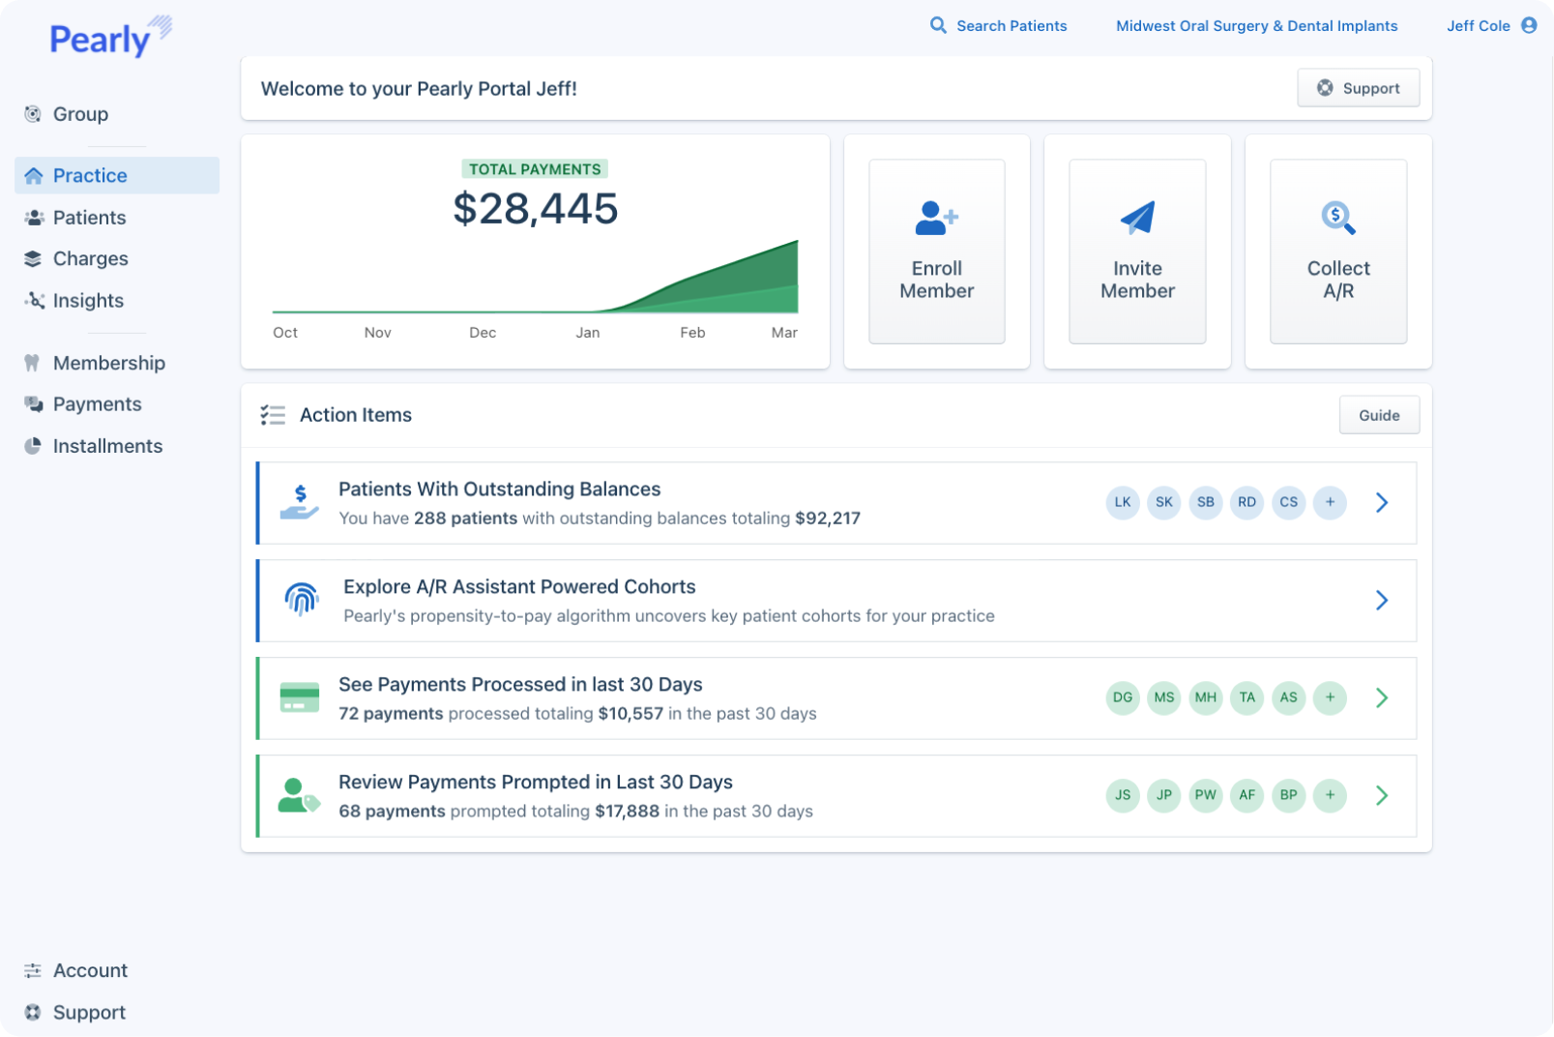Screen dimensions: 1554x1037
Task: Select the JS prompted payment avatar
Action: point(1123,795)
